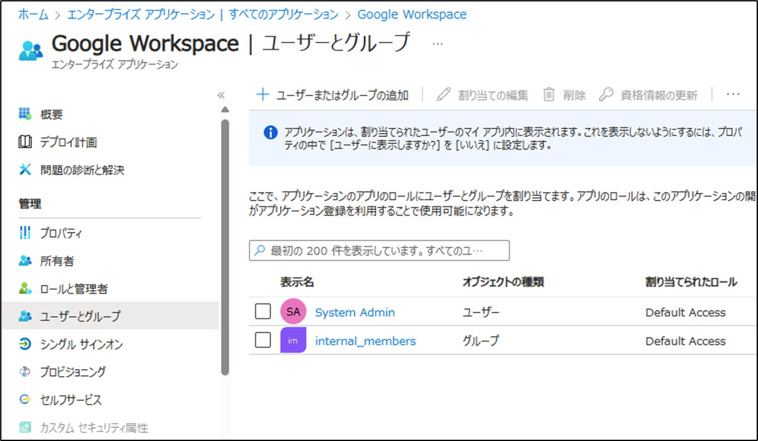Click the カスタム セキュリティ属性 icon

coord(25,428)
